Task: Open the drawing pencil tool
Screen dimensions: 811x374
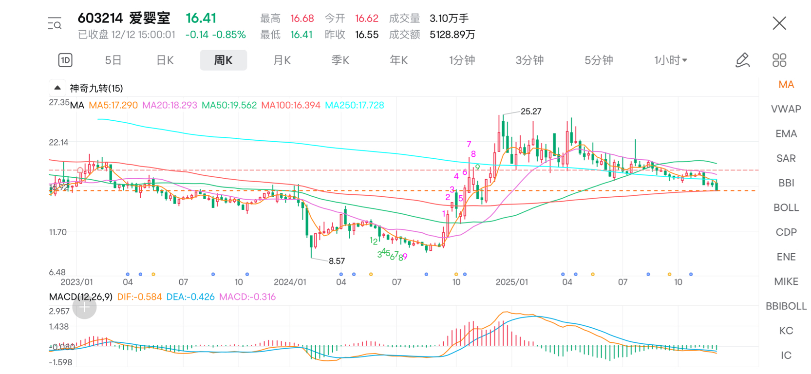Action: click(742, 60)
